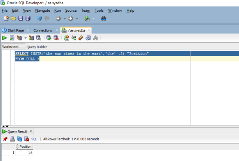Refresh the query result
The width and height of the screenshot is (239, 161).
(20, 139)
